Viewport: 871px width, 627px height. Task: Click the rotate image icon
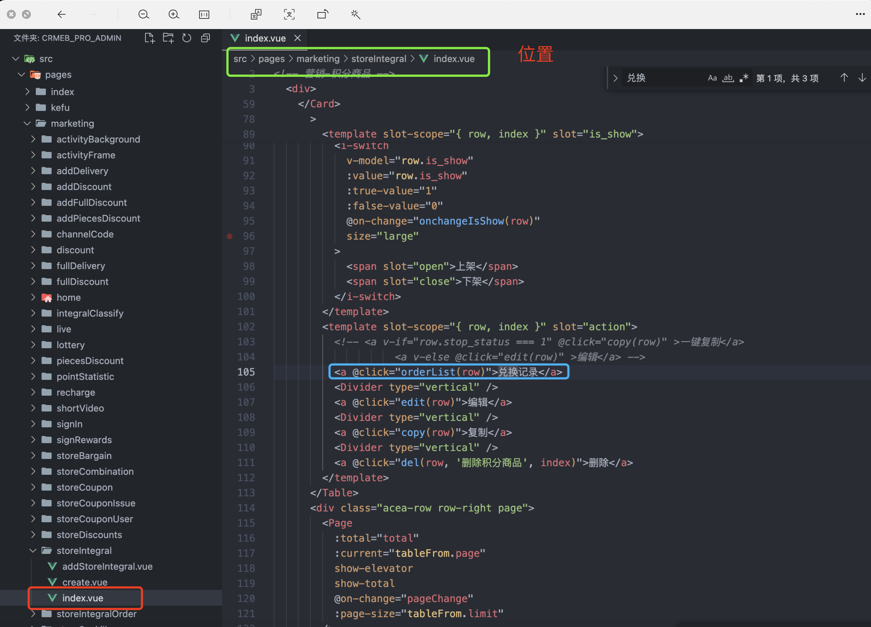322,15
